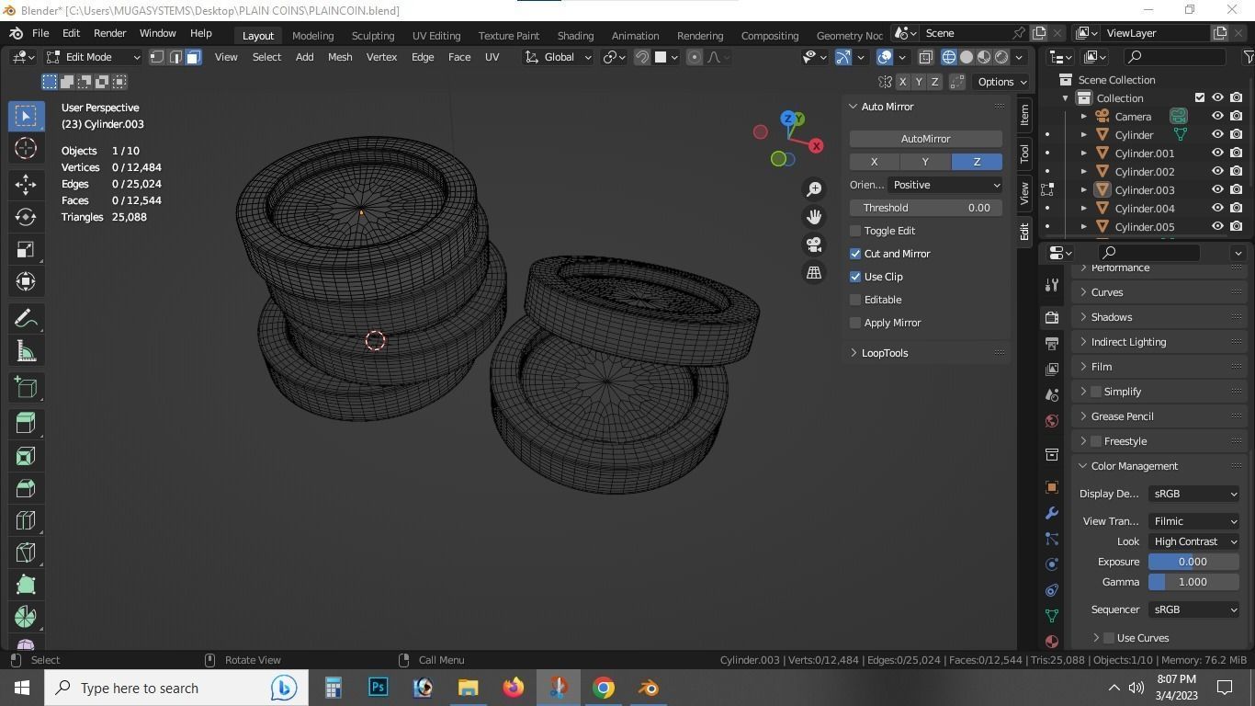The height and width of the screenshot is (706, 1255).
Task: Expand the LoopTools panel
Action: pyautogui.click(x=884, y=352)
